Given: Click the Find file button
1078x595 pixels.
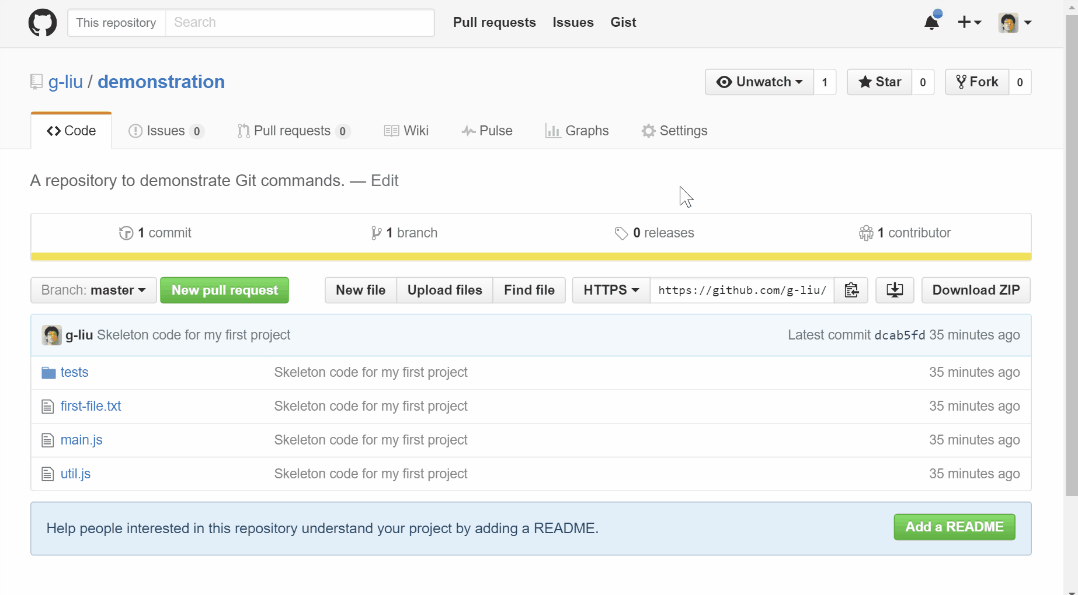Looking at the screenshot, I should (529, 290).
